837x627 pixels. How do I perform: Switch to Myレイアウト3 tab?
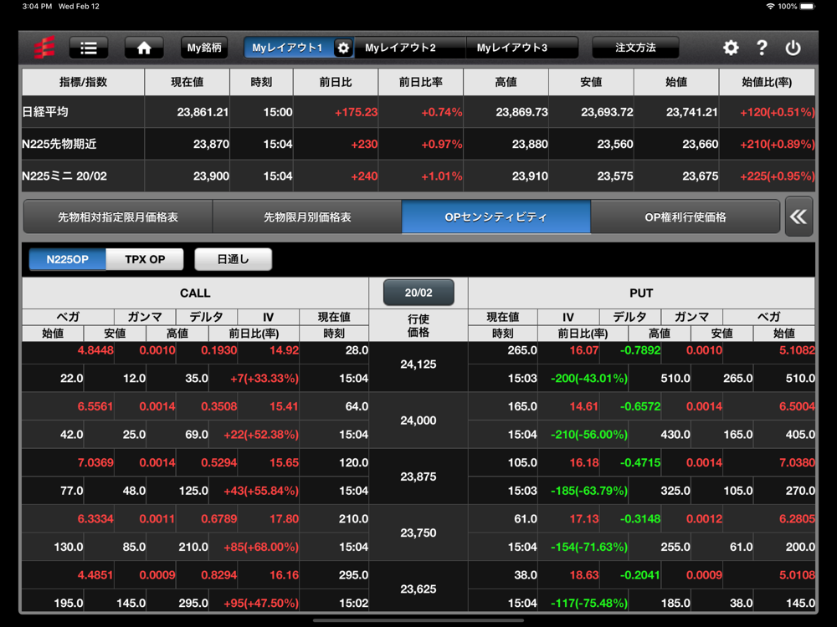pyautogui.click(x=512, y=48)
